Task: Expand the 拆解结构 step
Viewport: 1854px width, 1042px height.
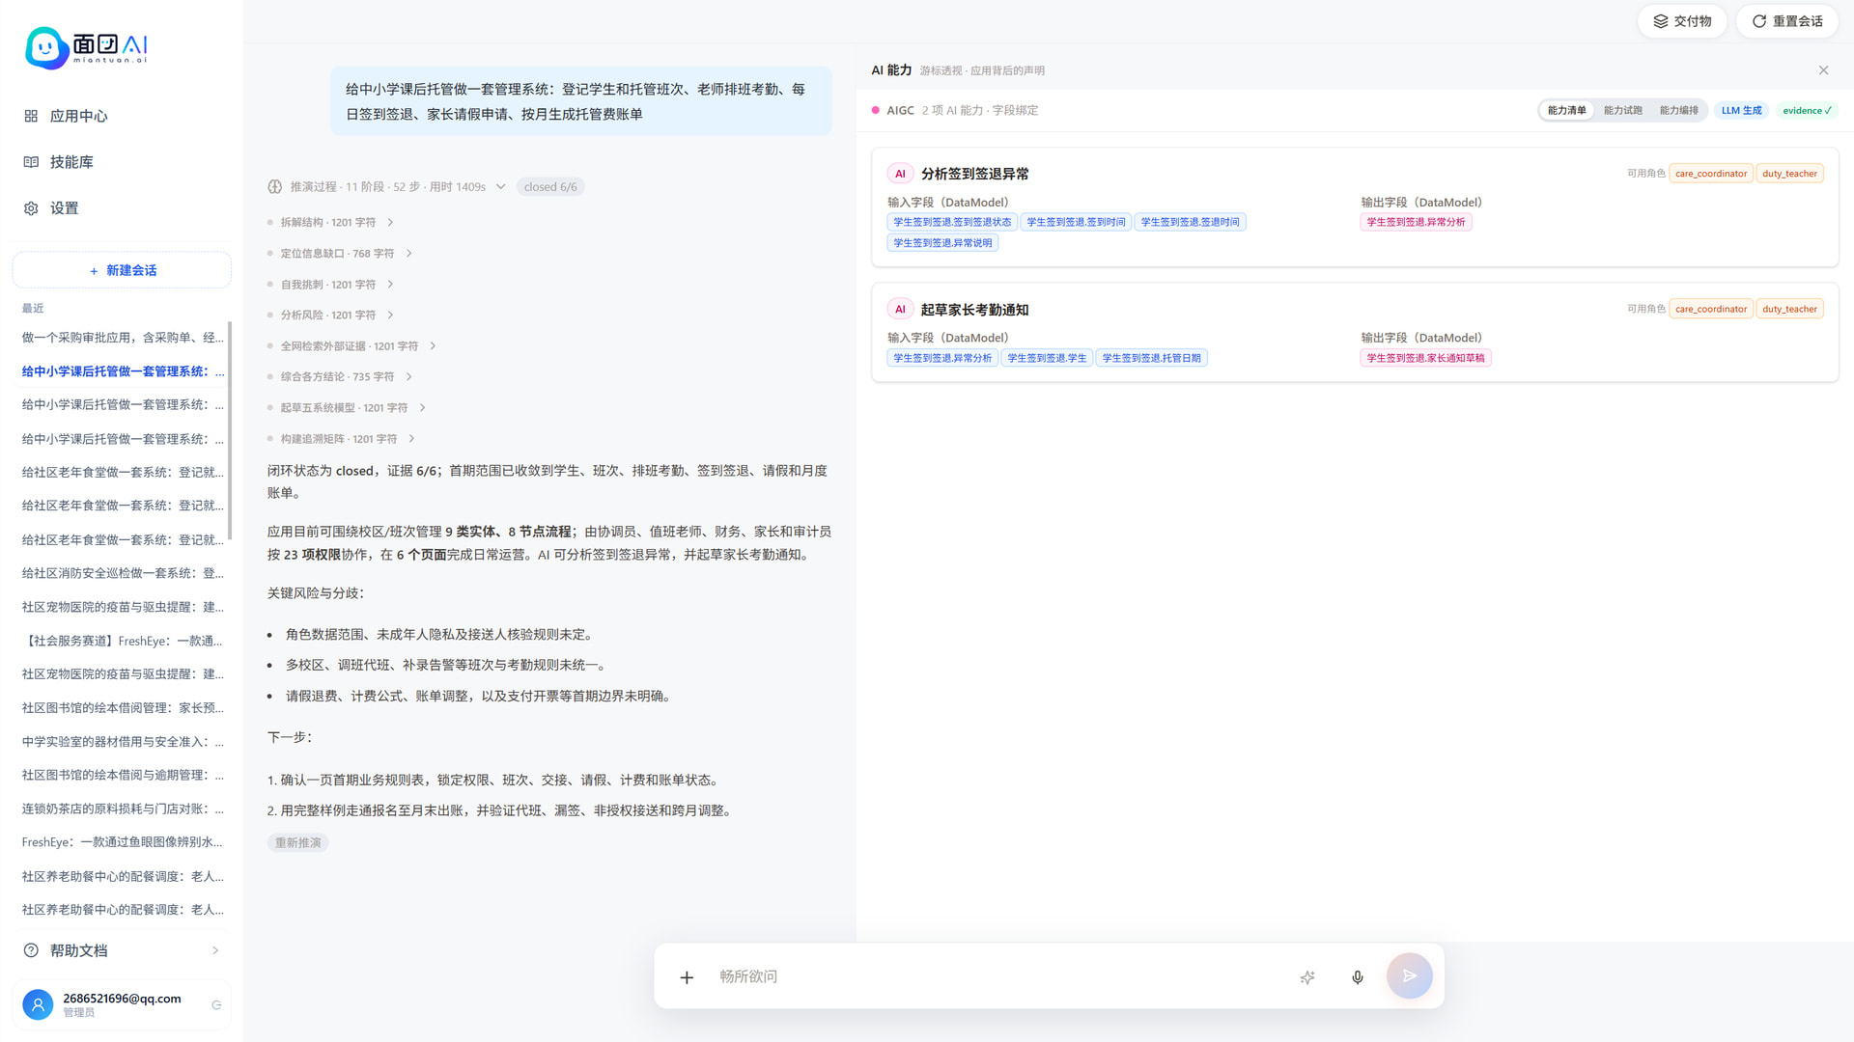Action: click(390, 223)
